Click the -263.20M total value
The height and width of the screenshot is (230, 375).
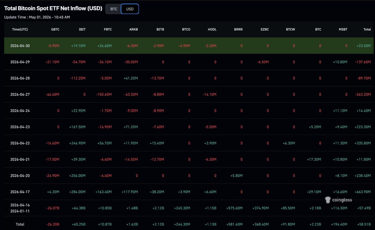(x=363, y=94)
